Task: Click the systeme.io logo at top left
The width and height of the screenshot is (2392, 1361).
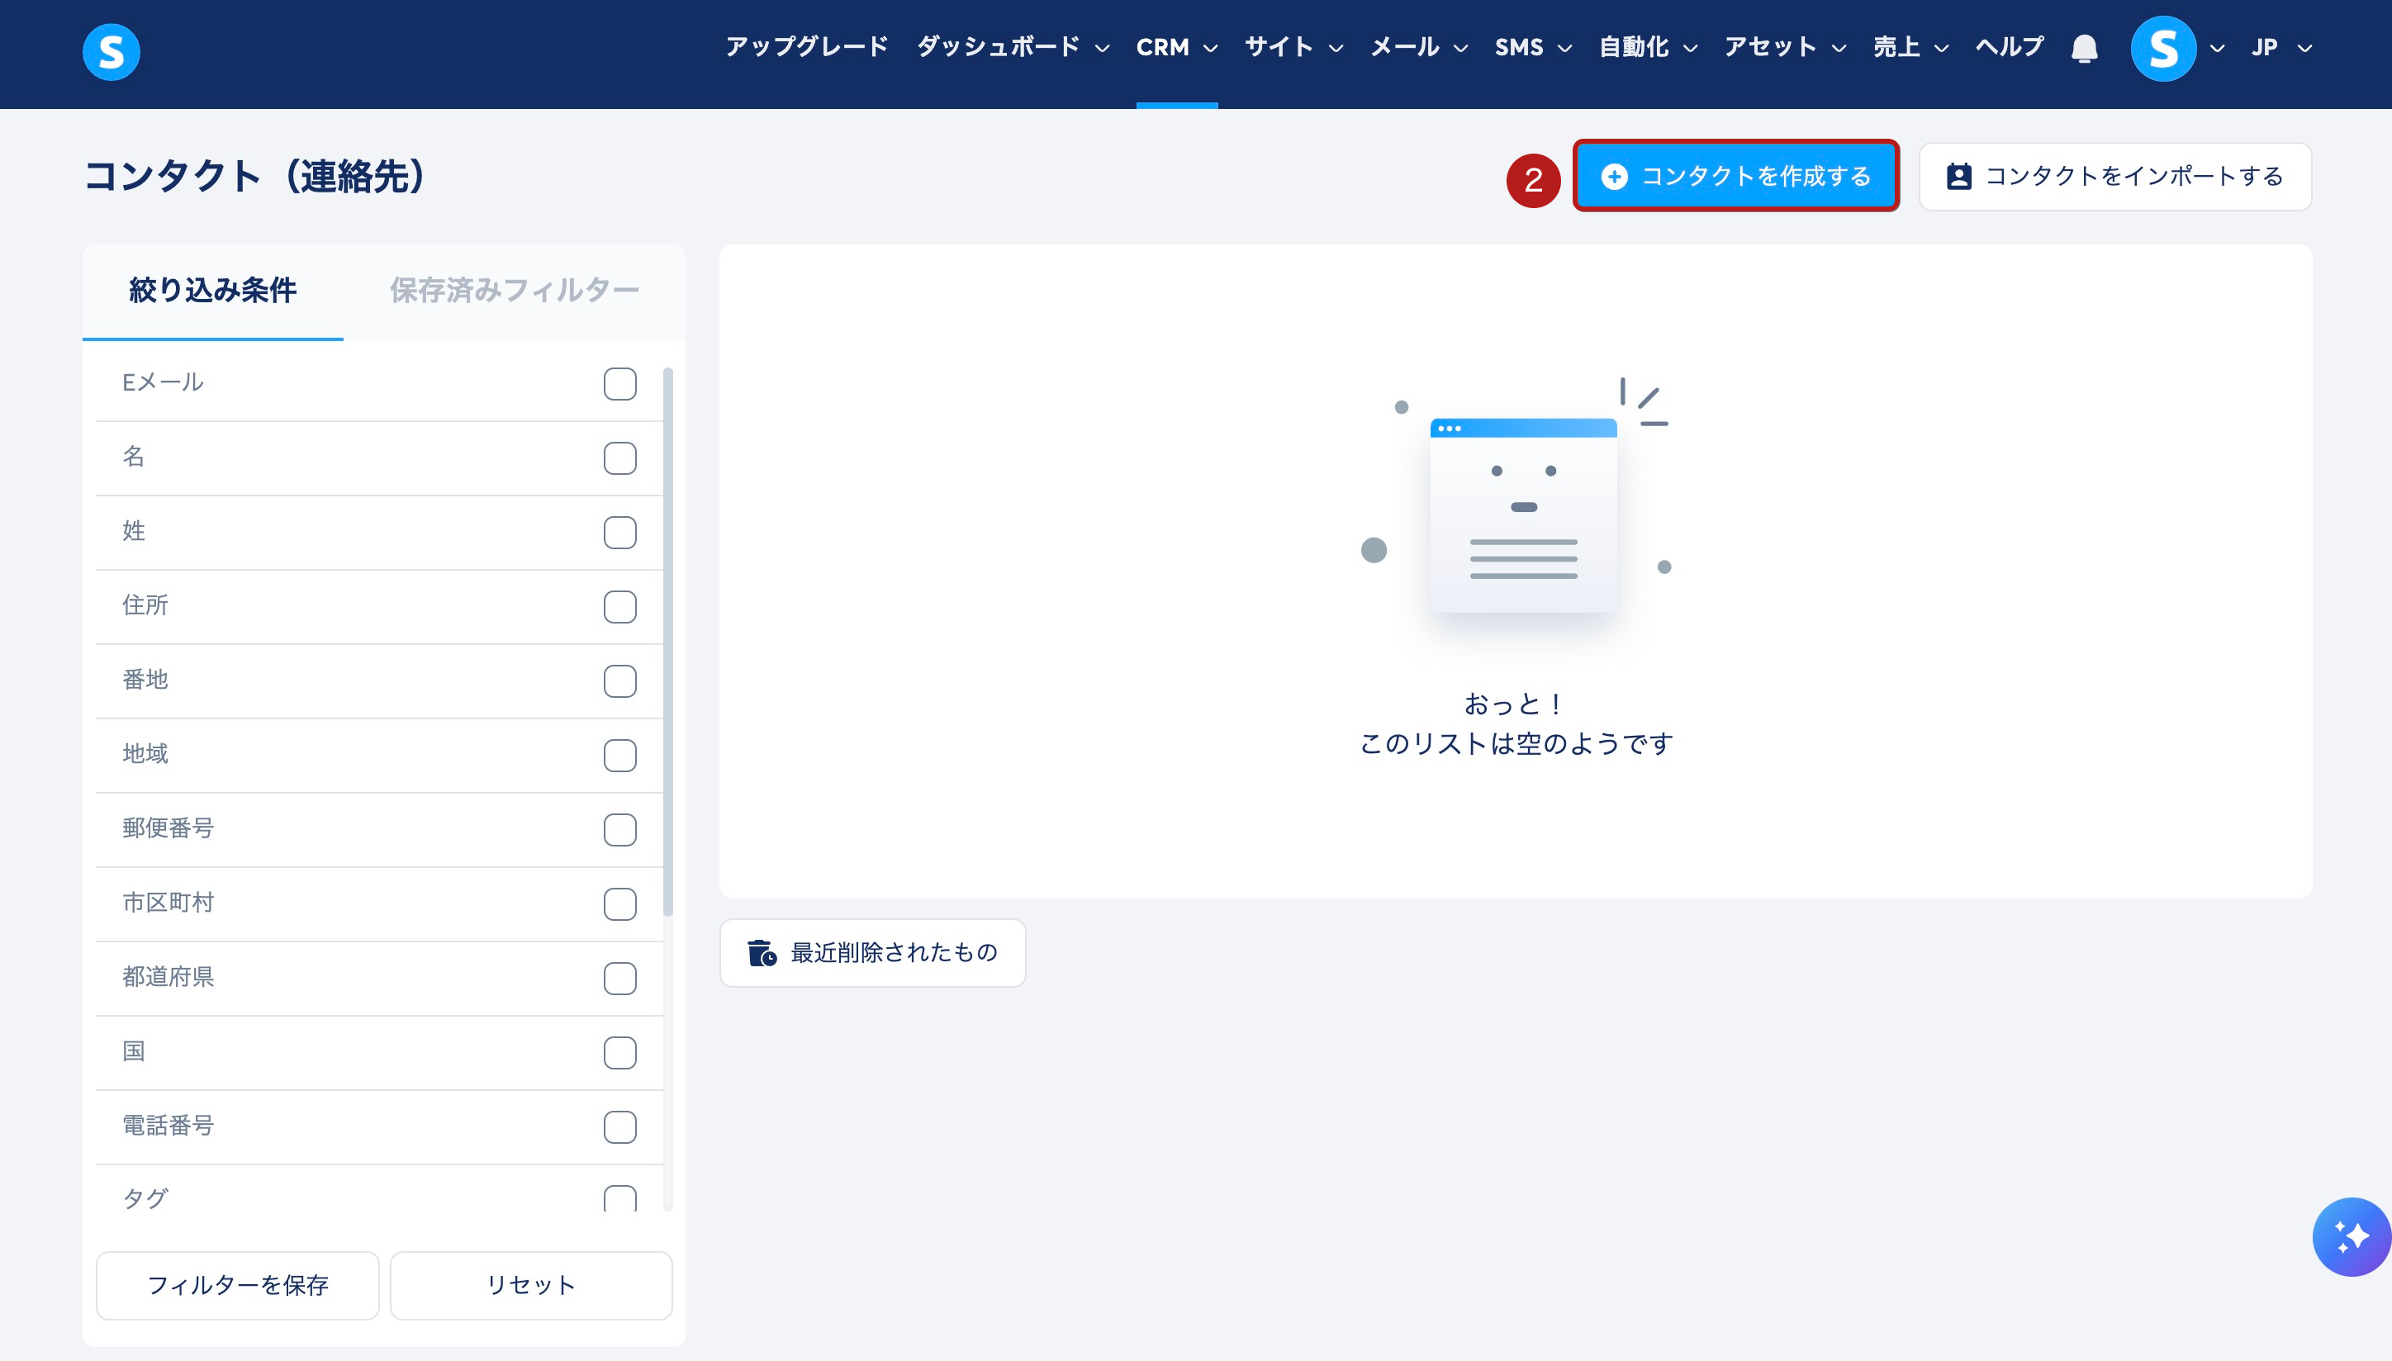Action: coord(112,51)
